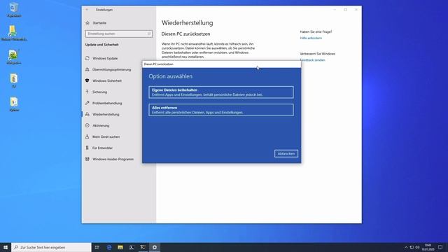
Task: Choose 'Eigene Dateien beibehalten' option
Action: (x=221, y=92)
